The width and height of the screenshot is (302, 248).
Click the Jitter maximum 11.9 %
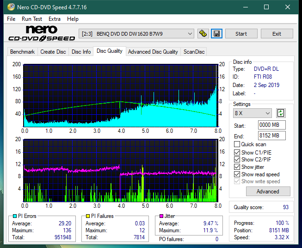click(x=210, y=230)
